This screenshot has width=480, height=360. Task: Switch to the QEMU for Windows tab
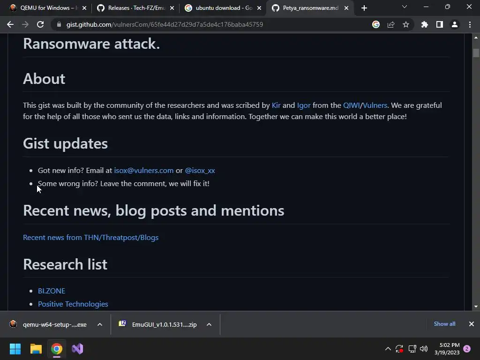pos(45,8)
